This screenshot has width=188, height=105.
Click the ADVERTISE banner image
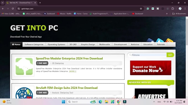[x=151, y=93]
